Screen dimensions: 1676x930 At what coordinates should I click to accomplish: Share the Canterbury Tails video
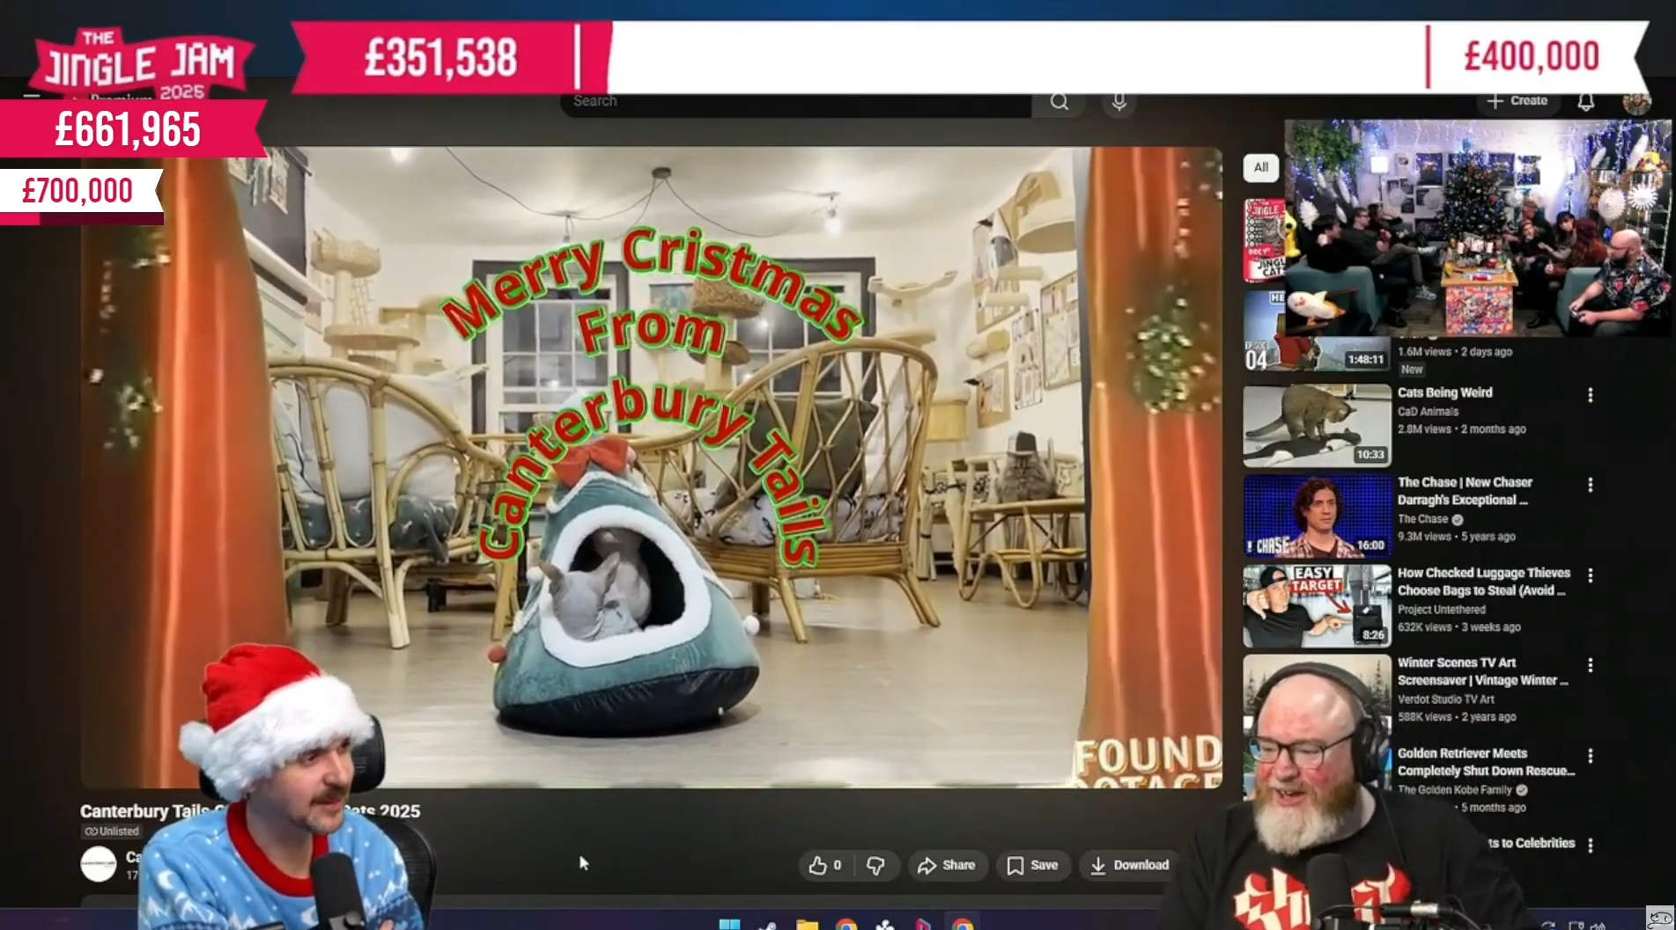946,865
